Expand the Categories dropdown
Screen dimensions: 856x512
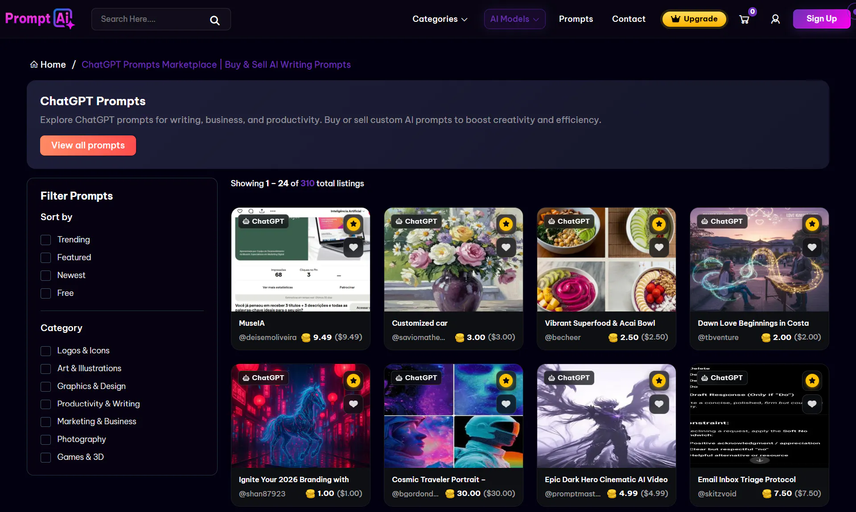click(440, 19)
